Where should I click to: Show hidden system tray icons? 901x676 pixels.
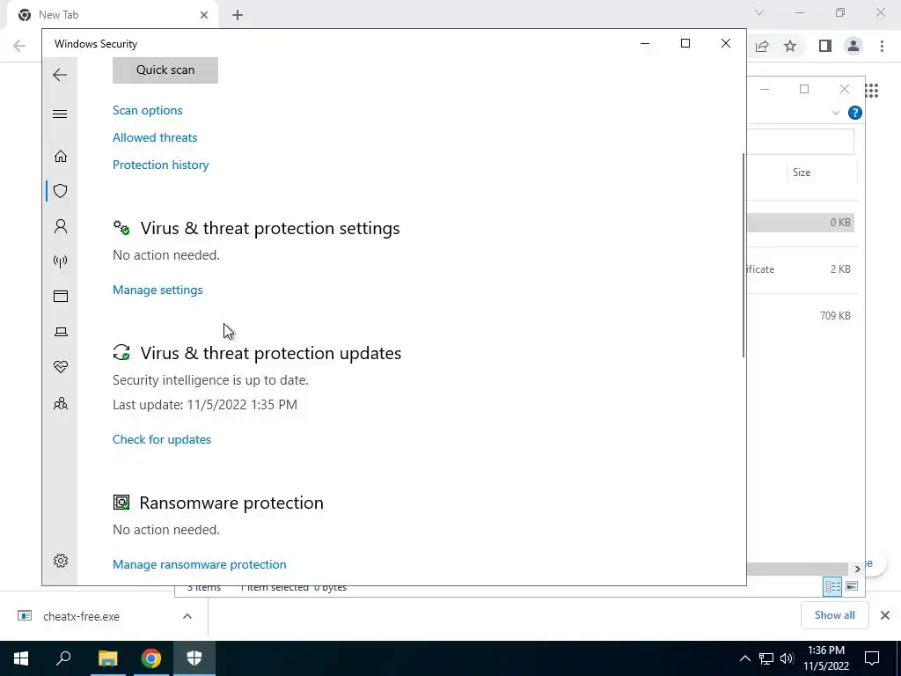(744, 658)
